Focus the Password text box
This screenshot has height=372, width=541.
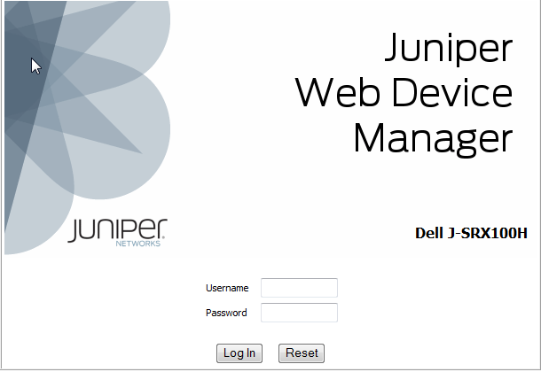tap(299, 313)
